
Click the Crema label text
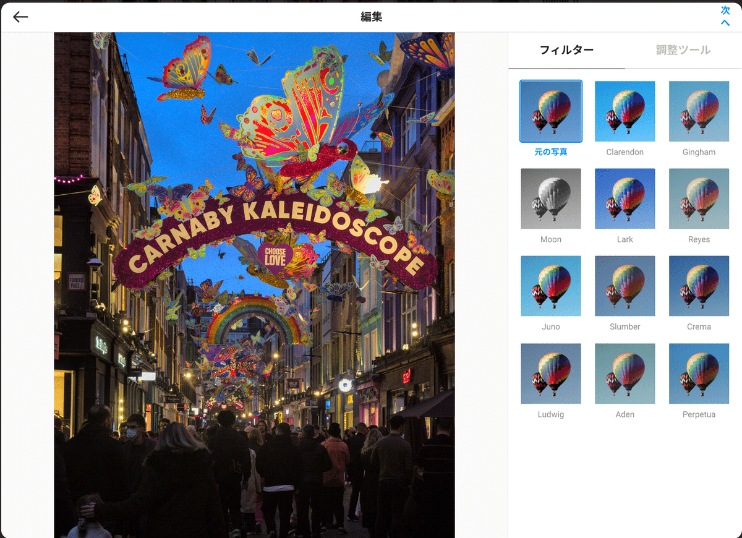point(699,327)
